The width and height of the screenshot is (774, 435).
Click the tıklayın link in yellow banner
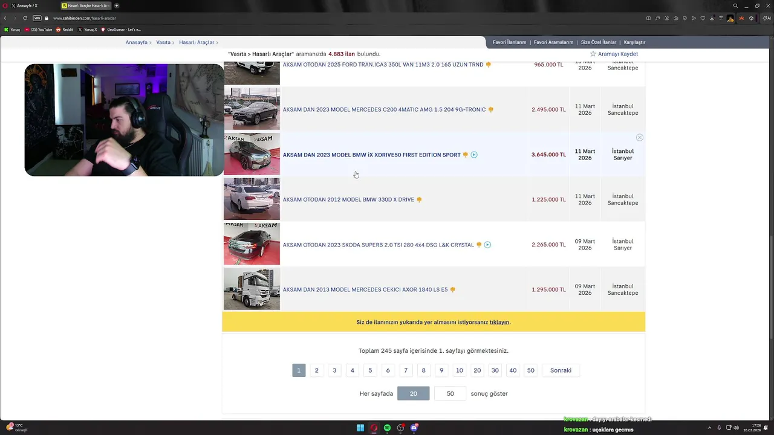point(499,322)
